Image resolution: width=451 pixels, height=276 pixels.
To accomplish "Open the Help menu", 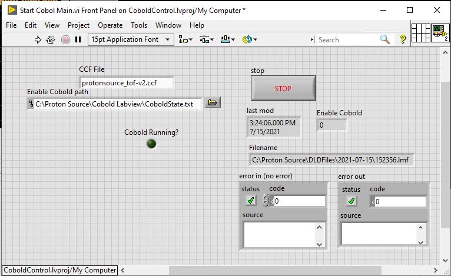I will tap(197, 25).
